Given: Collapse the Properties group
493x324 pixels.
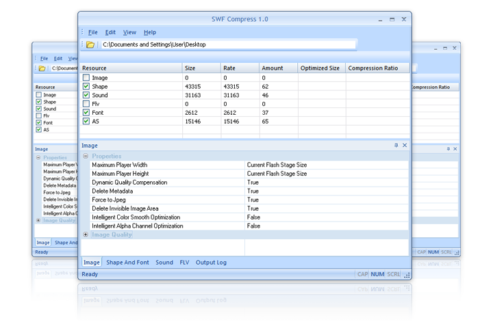Looking at the screenshot, I should point(85,157).
